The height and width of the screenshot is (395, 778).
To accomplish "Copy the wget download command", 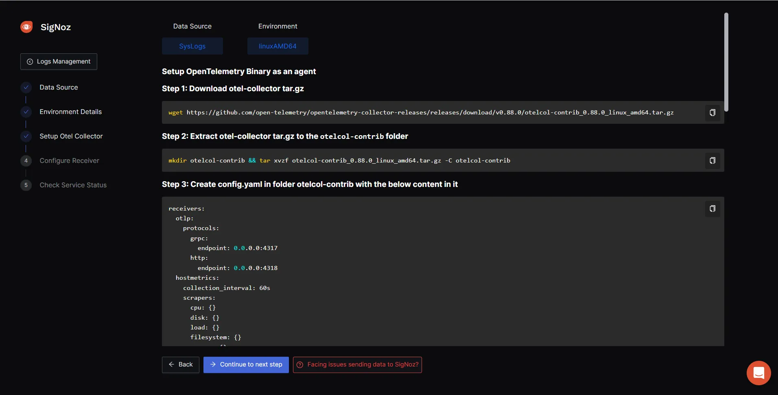I will pos(712,112).
